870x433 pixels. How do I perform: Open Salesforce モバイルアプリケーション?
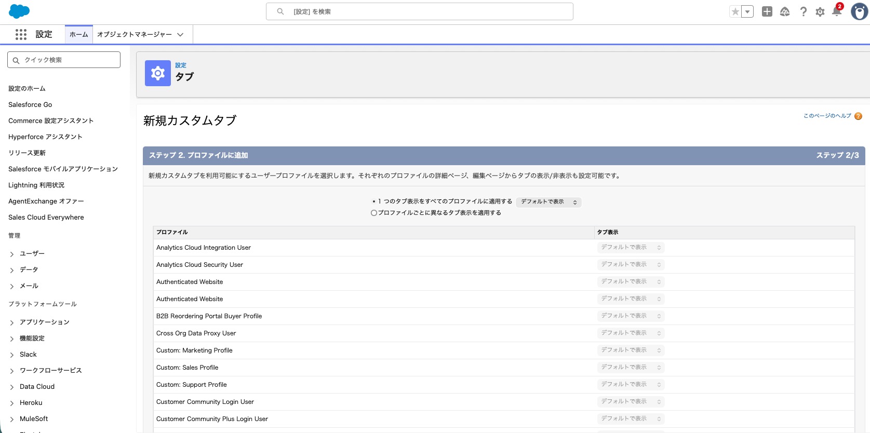[63, 169]
